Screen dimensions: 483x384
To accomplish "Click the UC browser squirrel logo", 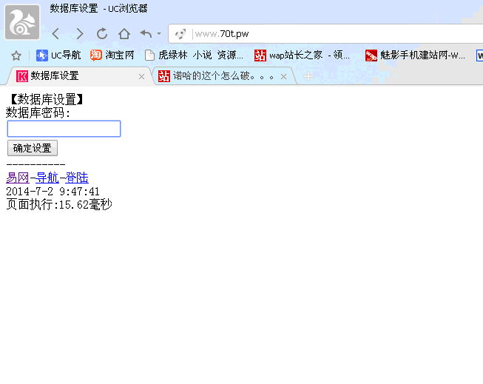I will click(x=22, y=22).
